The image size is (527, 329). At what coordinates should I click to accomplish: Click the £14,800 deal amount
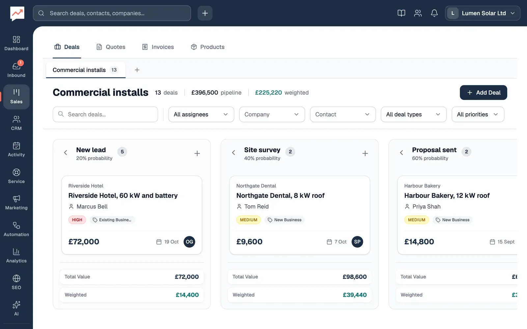[x=419, y=242]
